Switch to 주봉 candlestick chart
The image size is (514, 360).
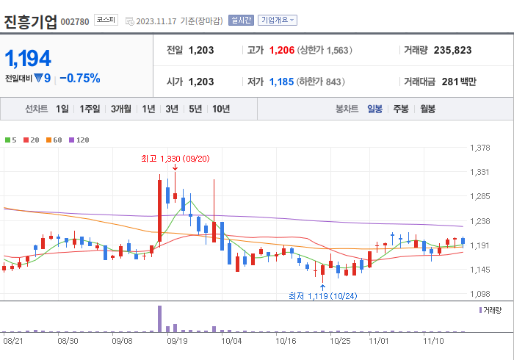[x=401, y=109]
